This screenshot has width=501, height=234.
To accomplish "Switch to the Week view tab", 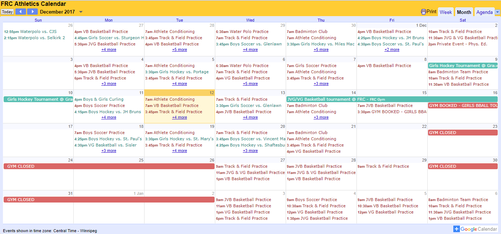I will pyautogui.click(x=446, y=12).
